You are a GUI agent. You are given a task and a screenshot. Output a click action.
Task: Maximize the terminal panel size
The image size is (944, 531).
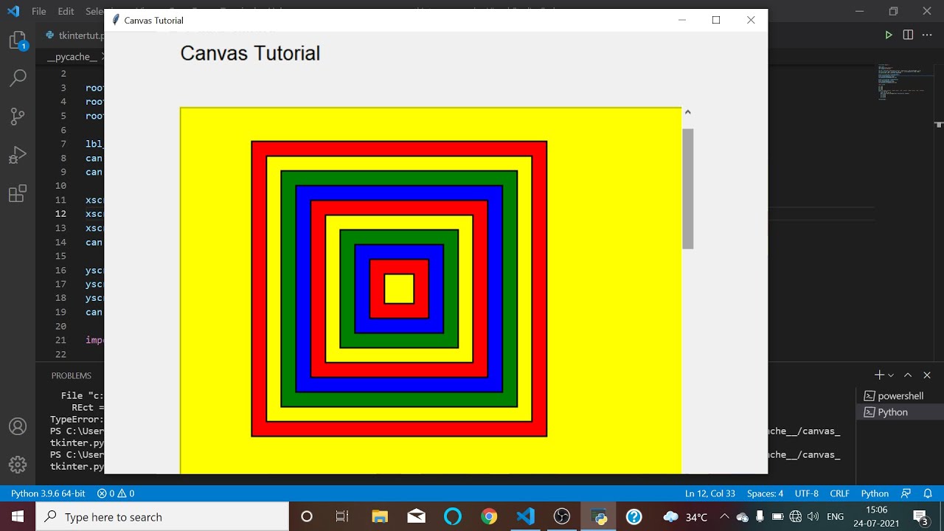[x=908, y=375]
